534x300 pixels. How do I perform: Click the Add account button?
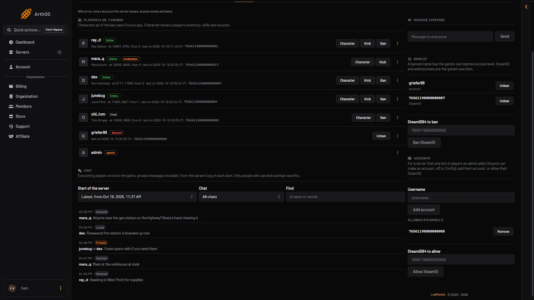[424, 210]
